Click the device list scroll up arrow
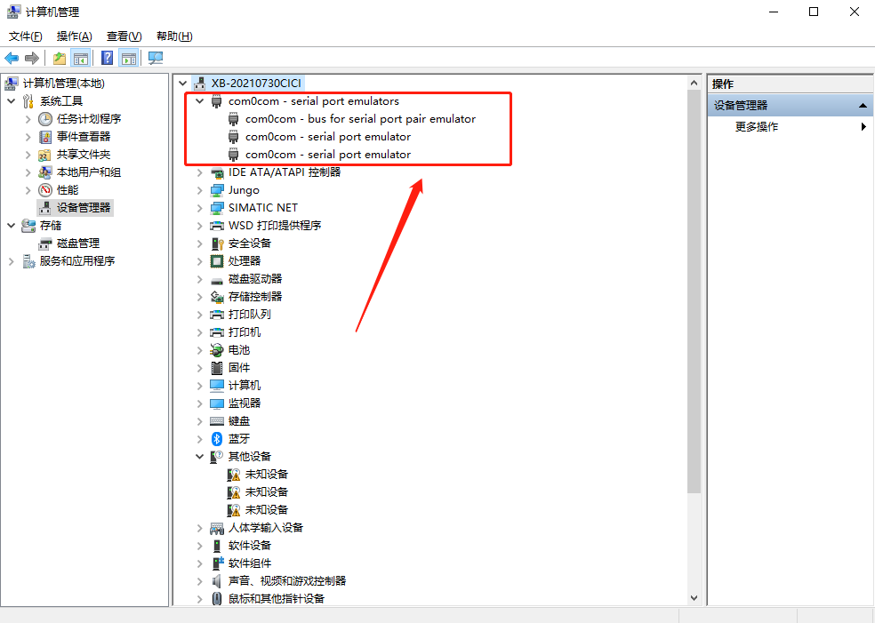The height and width of the screenshot is (623, 875). coord(694,84)
